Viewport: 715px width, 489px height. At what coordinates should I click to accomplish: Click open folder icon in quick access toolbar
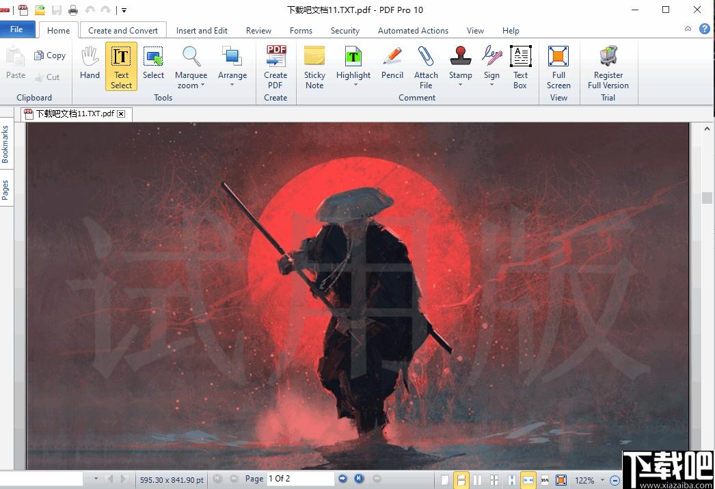click(40, 10)
